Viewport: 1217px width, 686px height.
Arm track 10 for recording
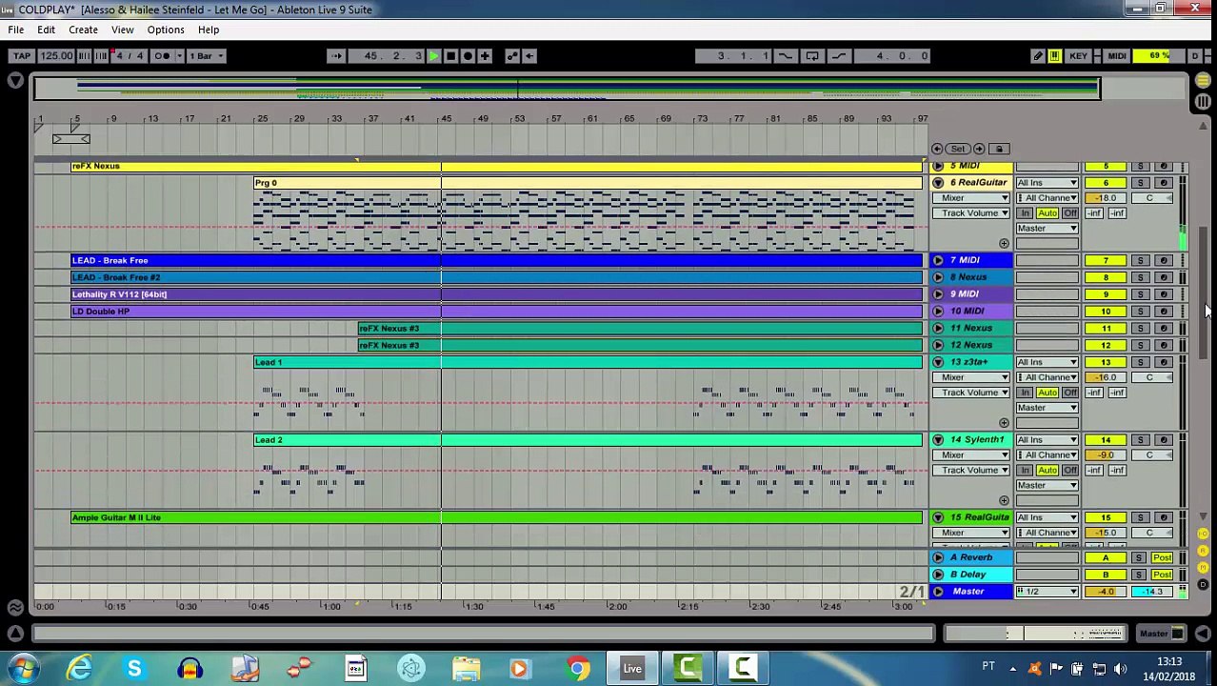pyautogui.click(x=1164, y=312)
